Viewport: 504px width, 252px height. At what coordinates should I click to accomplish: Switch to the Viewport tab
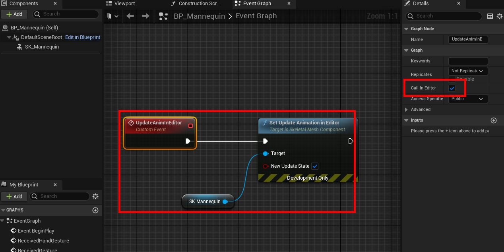coord(124,4)
